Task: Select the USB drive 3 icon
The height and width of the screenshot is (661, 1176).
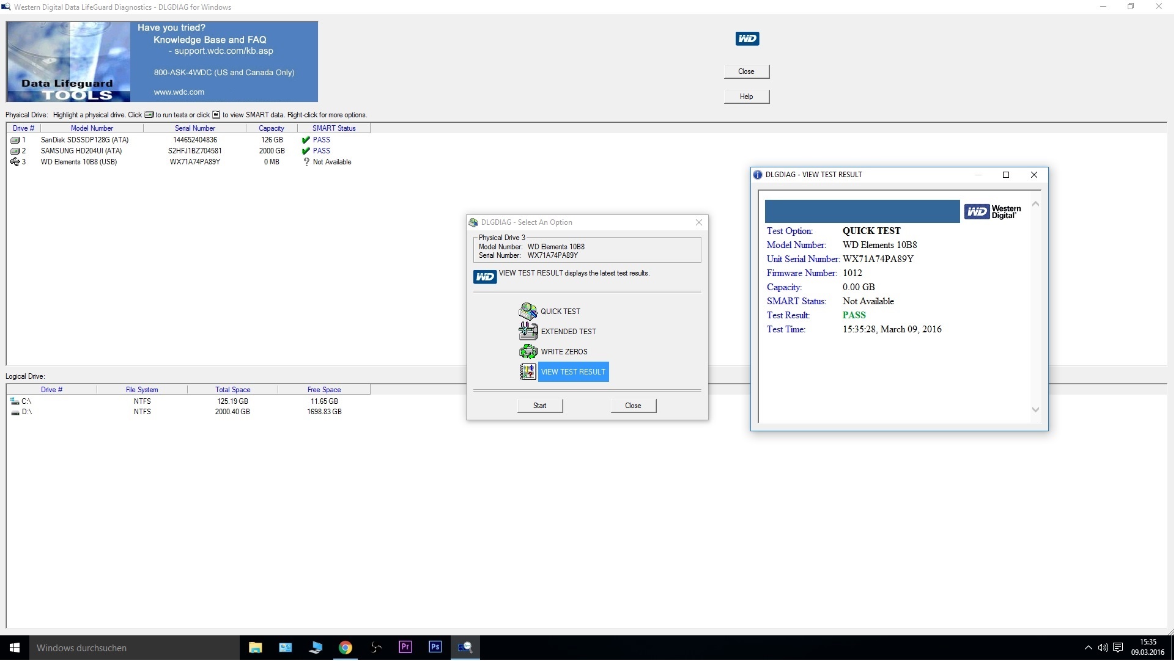Action: click(15, 163)
